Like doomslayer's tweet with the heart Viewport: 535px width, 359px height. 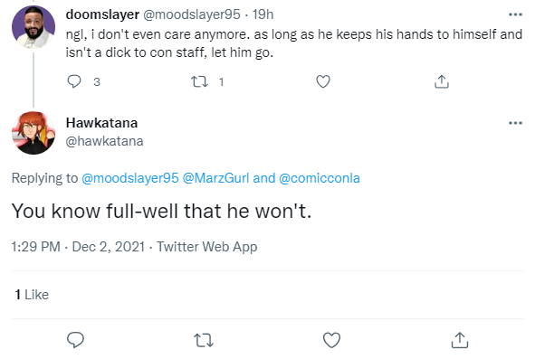[323, 81]
